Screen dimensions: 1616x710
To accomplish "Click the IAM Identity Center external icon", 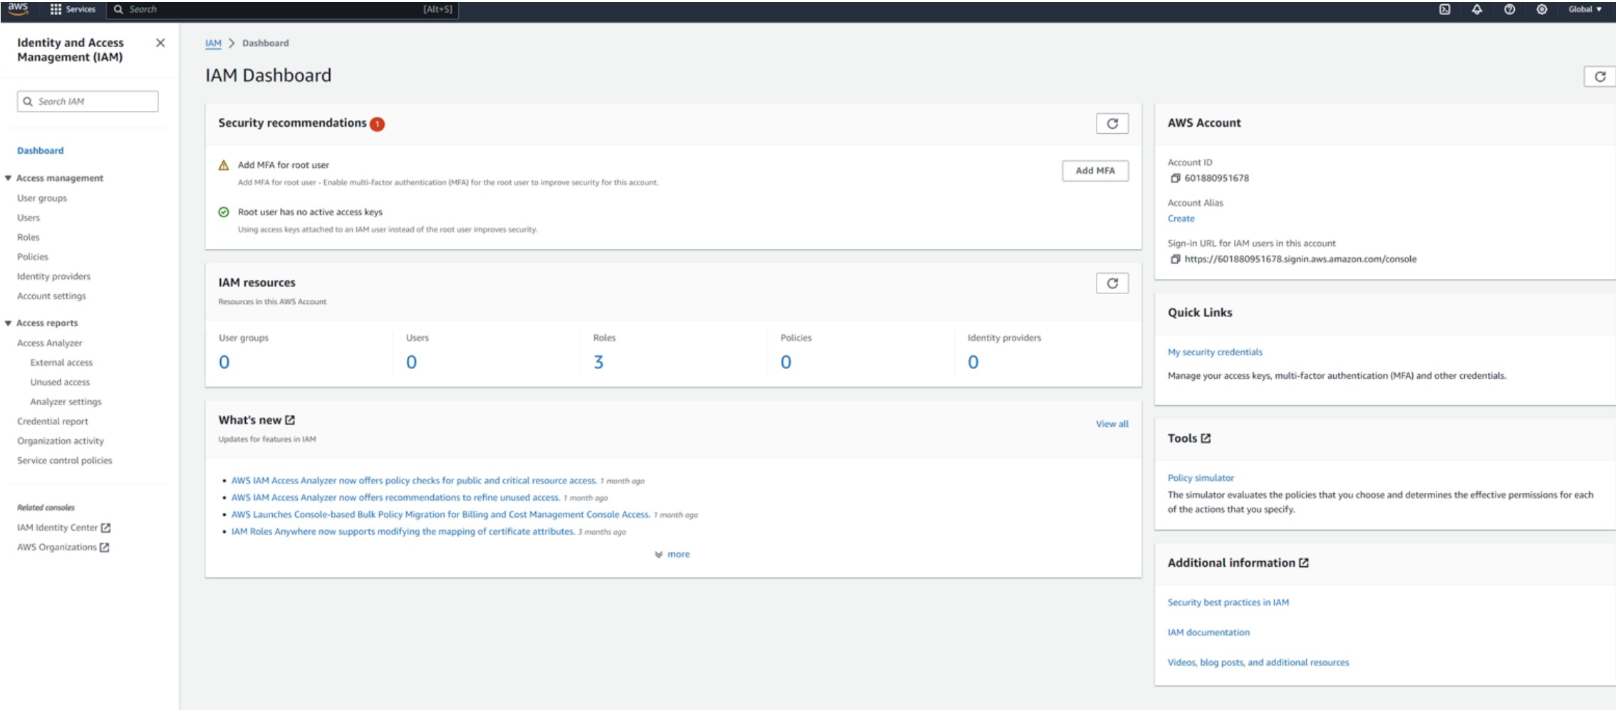I will pos(105,528).
